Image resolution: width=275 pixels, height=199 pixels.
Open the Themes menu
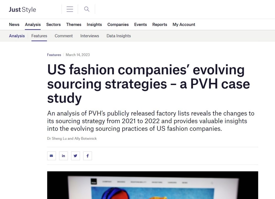[x=74, y=24]
